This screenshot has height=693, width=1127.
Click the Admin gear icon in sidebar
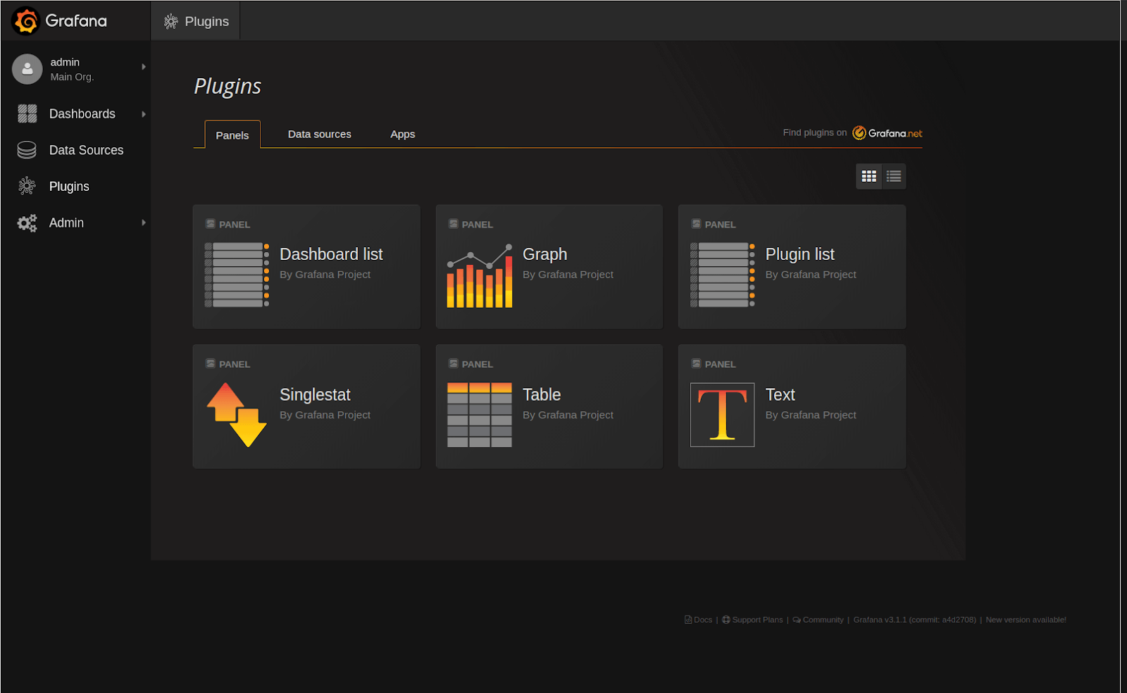tap(26, 223)
